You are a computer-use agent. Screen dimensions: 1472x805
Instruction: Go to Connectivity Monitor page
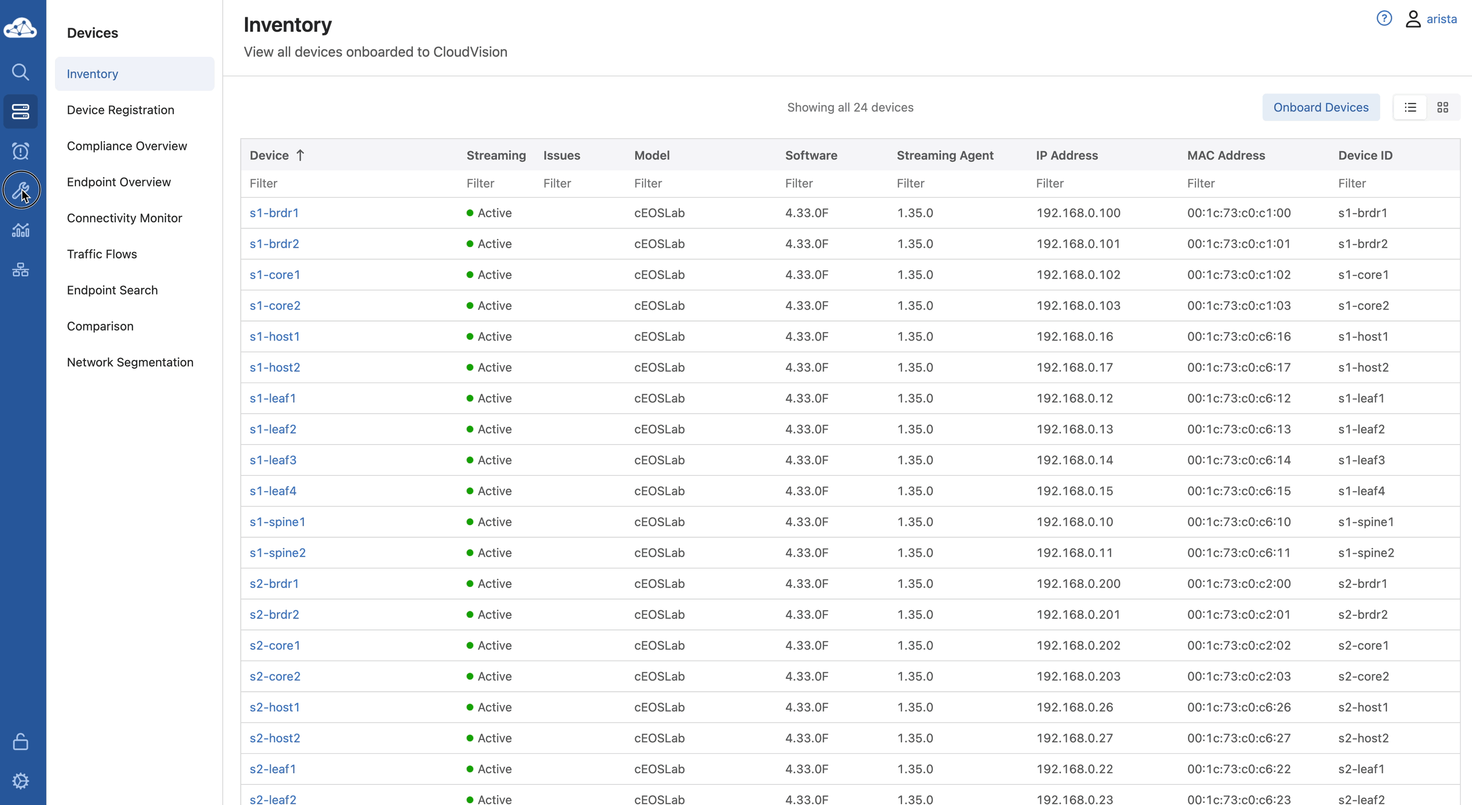[x=124, y=218]
